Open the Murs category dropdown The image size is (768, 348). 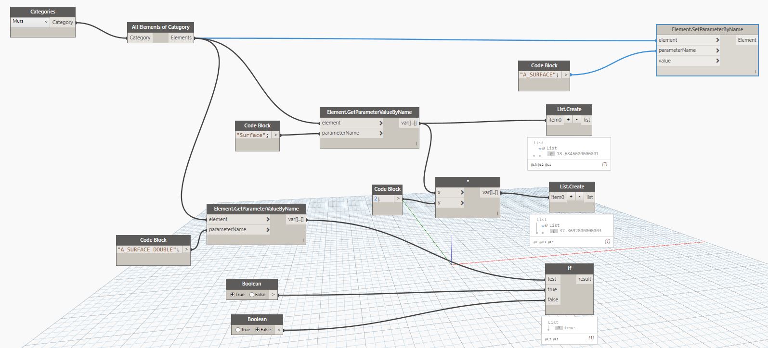pos(46,22)
